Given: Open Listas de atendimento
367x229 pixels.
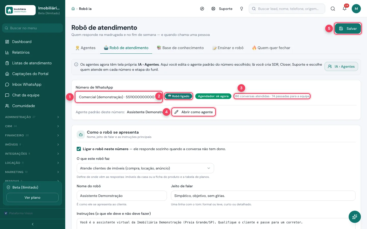Looking at the screenshot, I should tap(33, 63).
